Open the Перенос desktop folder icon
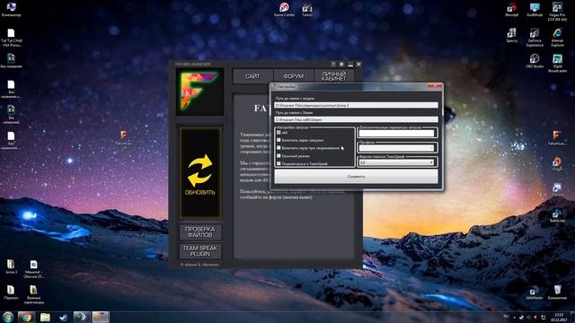 click(11, 292)
